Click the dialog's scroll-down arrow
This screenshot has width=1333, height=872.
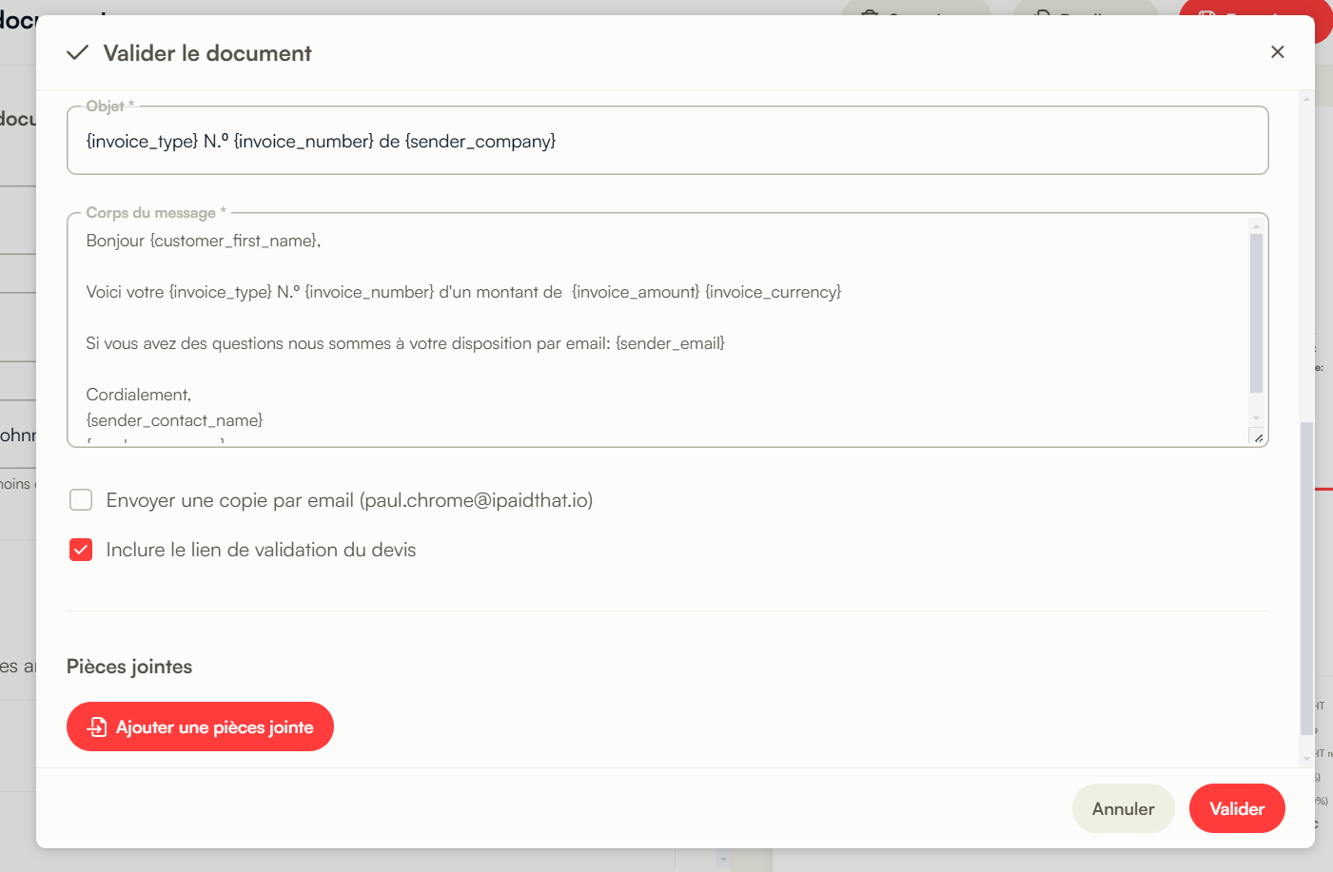click(x=1306, y=758)
